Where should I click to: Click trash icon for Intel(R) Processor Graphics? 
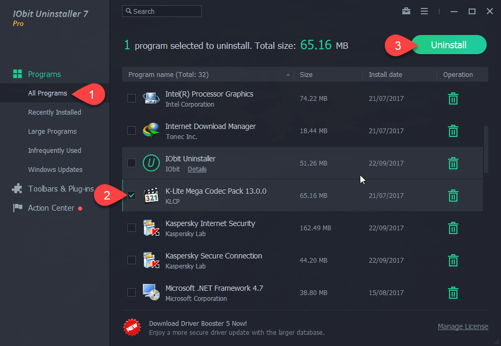coord(453,98)
